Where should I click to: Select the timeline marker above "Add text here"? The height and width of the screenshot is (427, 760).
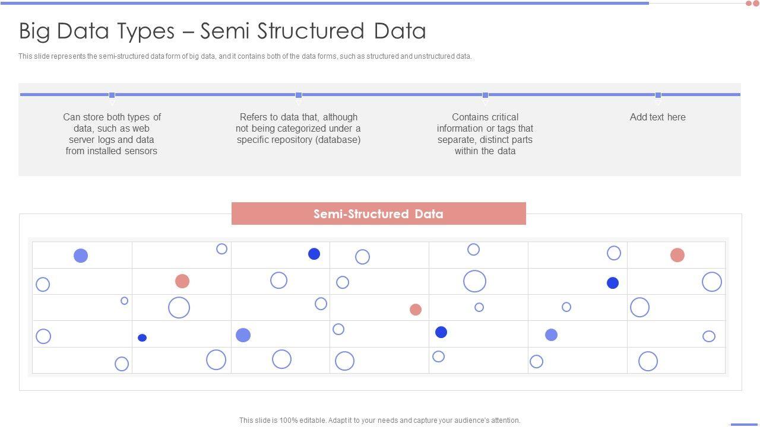click(658, 95)
